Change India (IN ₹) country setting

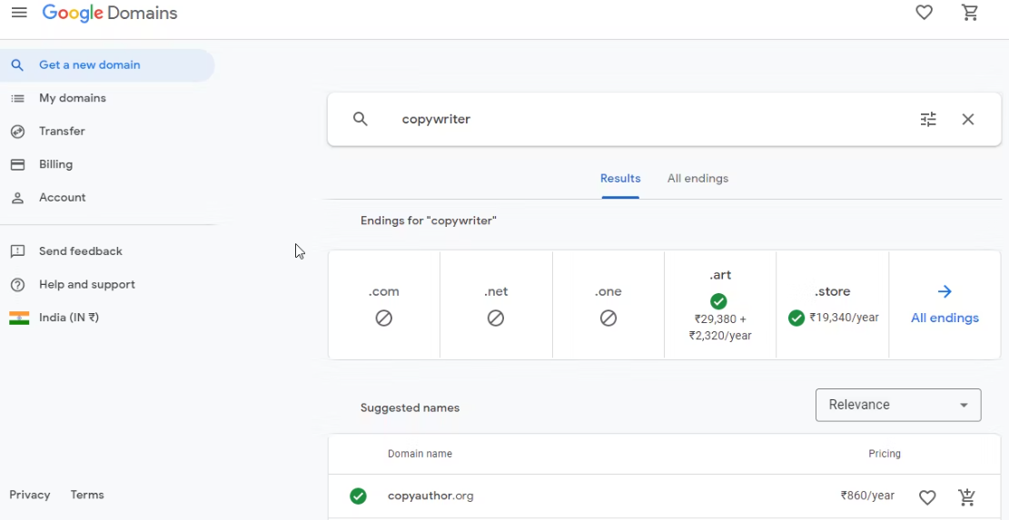(68, 318)
